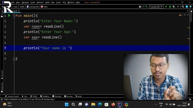Open the View menu

point(18,2)
